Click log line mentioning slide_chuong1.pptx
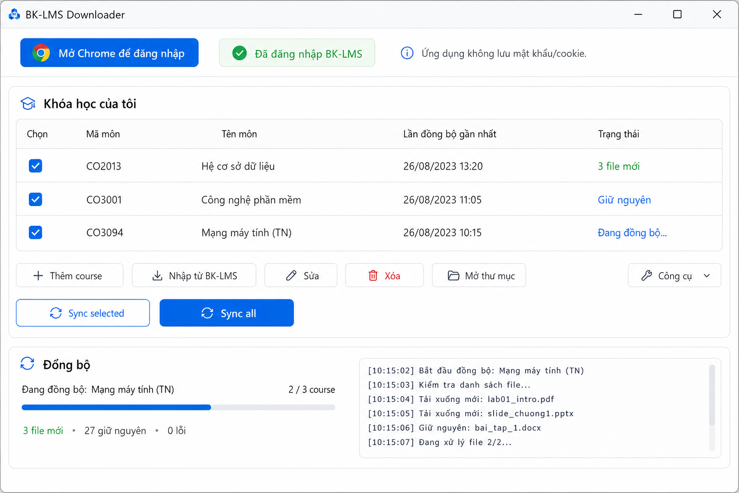This screenshot has height=493, width=739. point(471,414)
